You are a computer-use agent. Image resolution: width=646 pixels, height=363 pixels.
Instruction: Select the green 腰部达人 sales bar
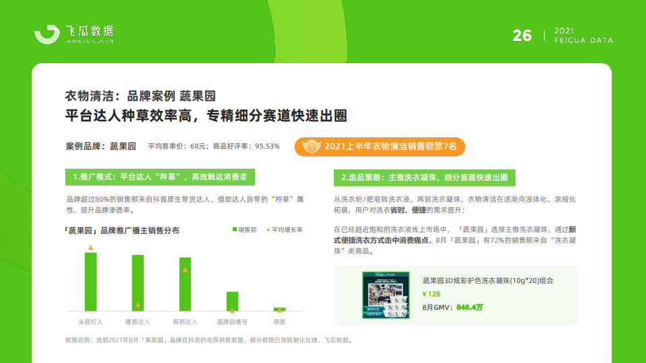pyautogui.click(x=137, y=283)
